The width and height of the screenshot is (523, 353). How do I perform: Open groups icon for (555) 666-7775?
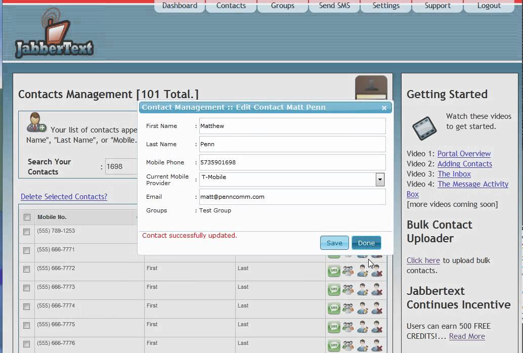[348, 327]
